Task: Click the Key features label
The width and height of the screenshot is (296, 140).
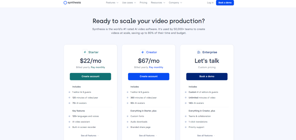Action: (79, 111)
